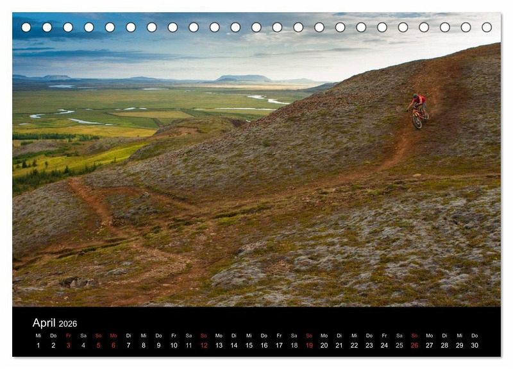This screenshot has width=513, height=369.
Task: Select day 21 in the calendar row
Action: coord(339,345)
